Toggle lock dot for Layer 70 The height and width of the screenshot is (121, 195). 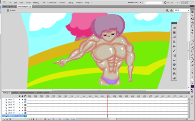22,105
